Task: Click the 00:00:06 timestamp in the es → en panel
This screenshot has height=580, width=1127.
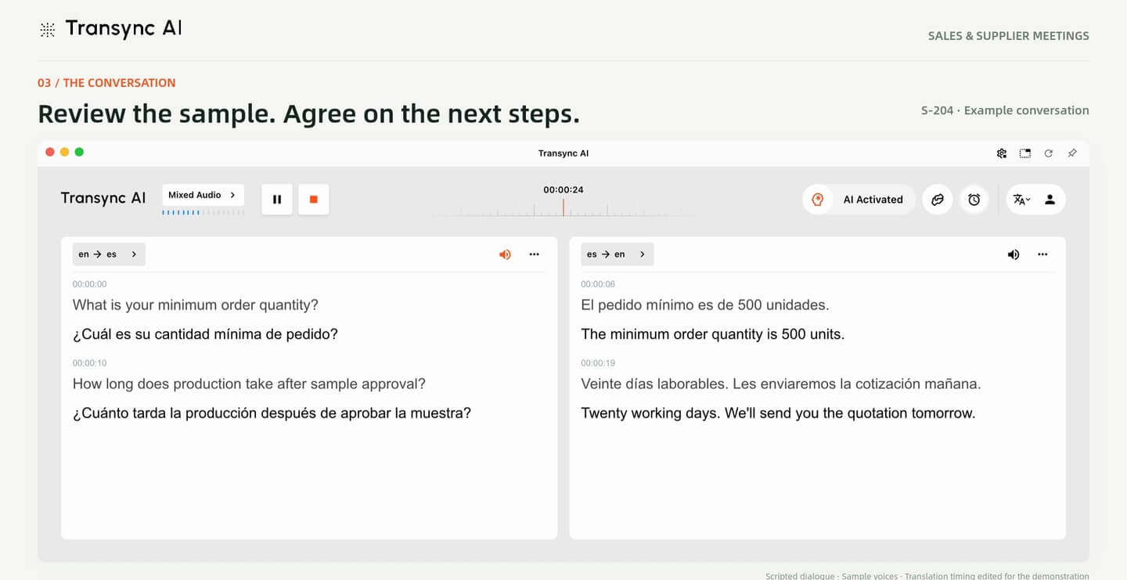Action: pos(598,284)
